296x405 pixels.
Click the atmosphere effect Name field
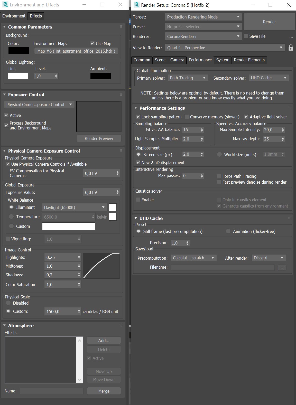[x=52, y=391]
